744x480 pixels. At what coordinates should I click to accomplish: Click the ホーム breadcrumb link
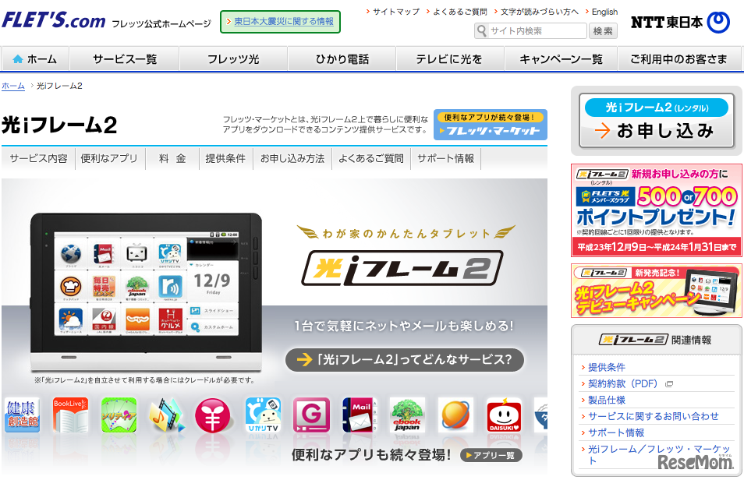tap(13, 86)
